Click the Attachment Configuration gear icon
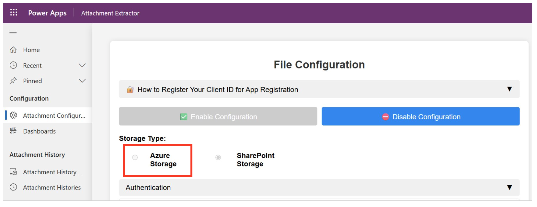 pyautogui.click(x=13, y=115)
